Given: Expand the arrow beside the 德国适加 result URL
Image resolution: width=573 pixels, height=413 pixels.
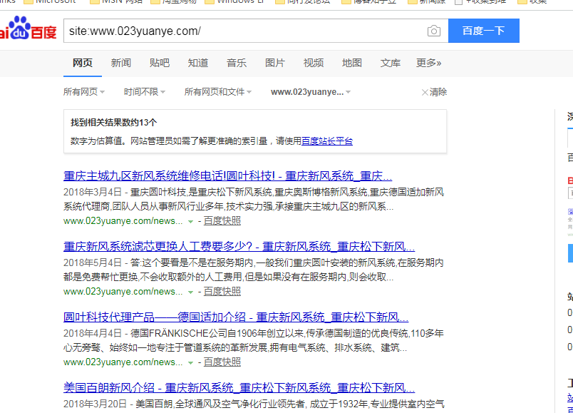Looking at the screenshot, I should click(190, 363).
